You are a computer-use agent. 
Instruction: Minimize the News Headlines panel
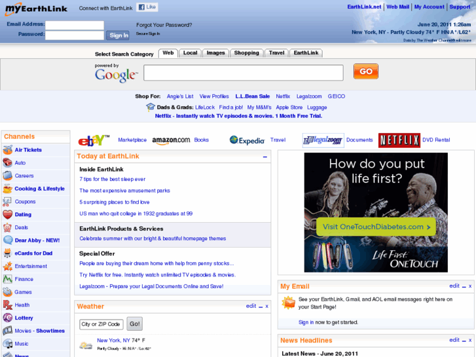pos(464,341)
